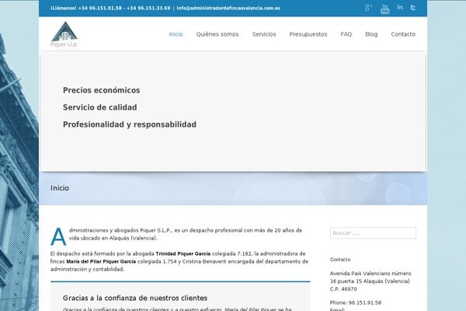Click the Servicio de calidad heading

[100, 107]
